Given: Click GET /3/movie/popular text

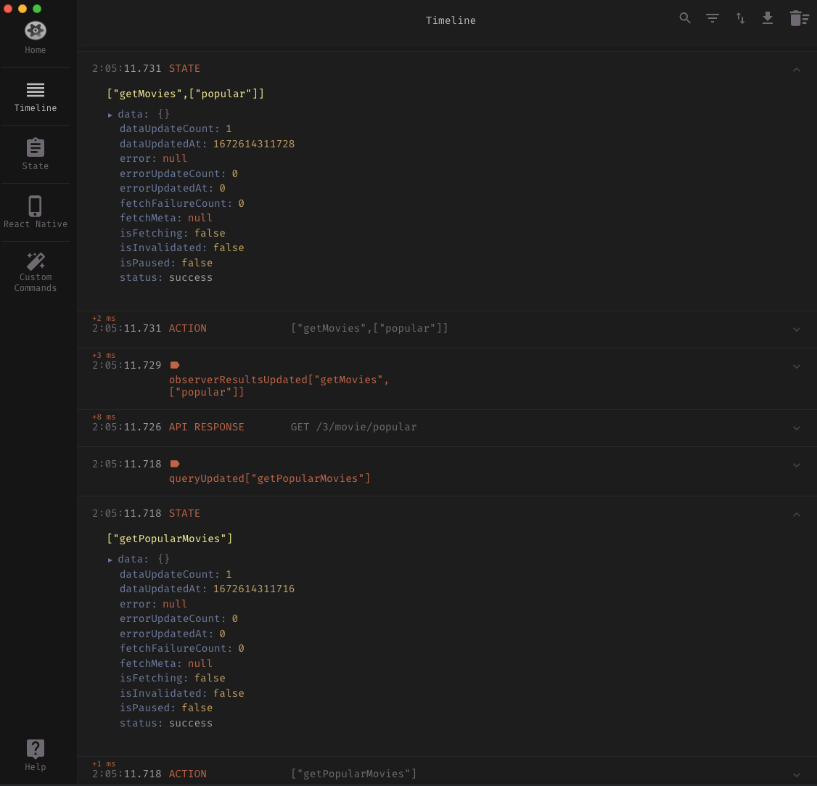Looking at the screenshot, I should pyautogui.click(x=354, y=427).
